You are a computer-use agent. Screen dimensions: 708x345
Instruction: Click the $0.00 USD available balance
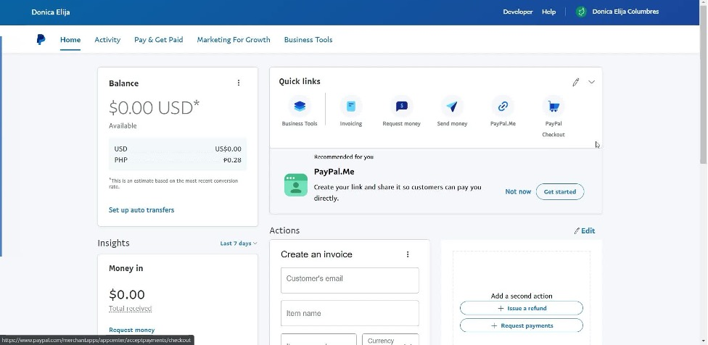[154, 108]
